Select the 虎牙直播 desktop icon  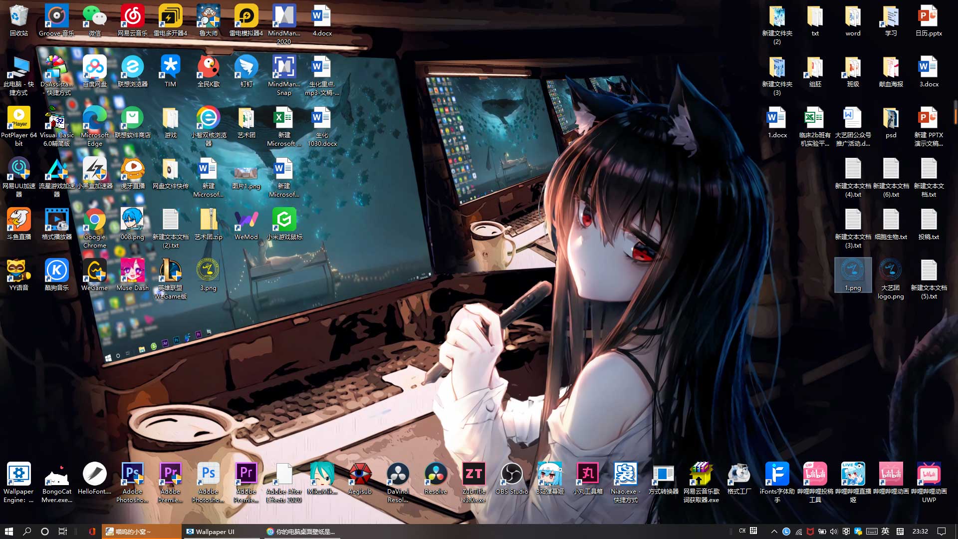(132, 174)
